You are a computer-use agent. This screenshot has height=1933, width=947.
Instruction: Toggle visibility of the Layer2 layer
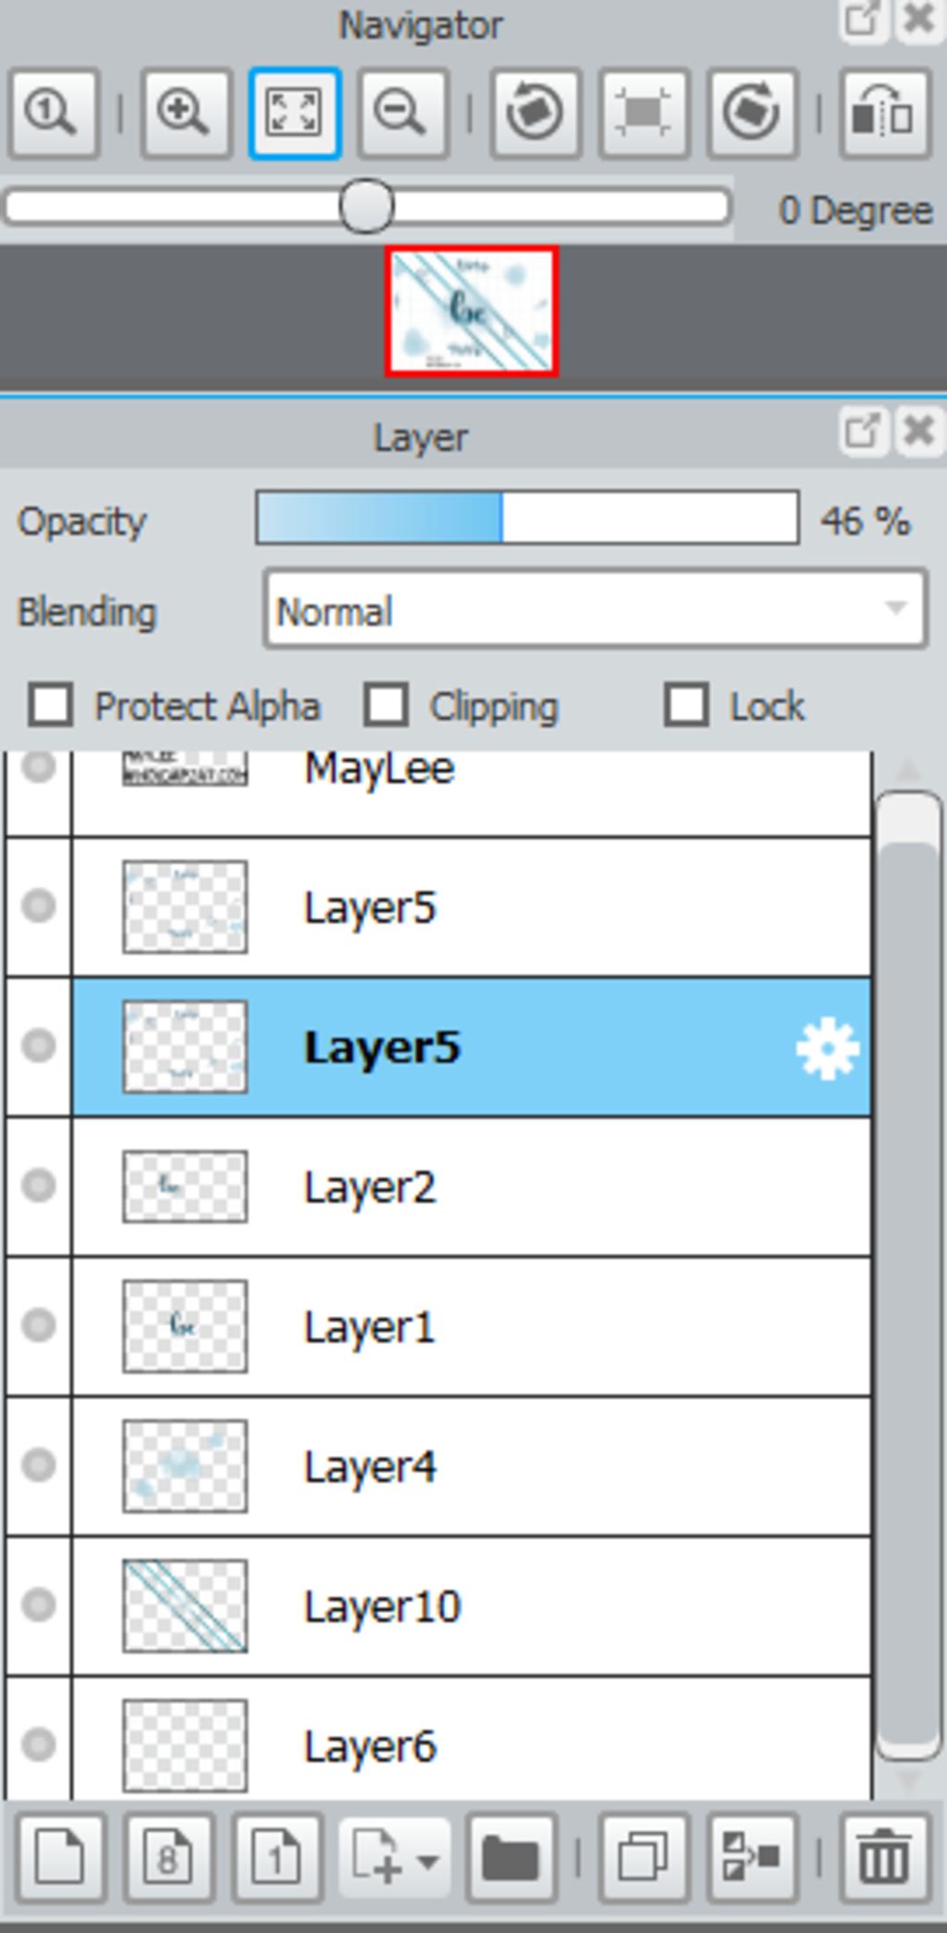(39, 1186)
